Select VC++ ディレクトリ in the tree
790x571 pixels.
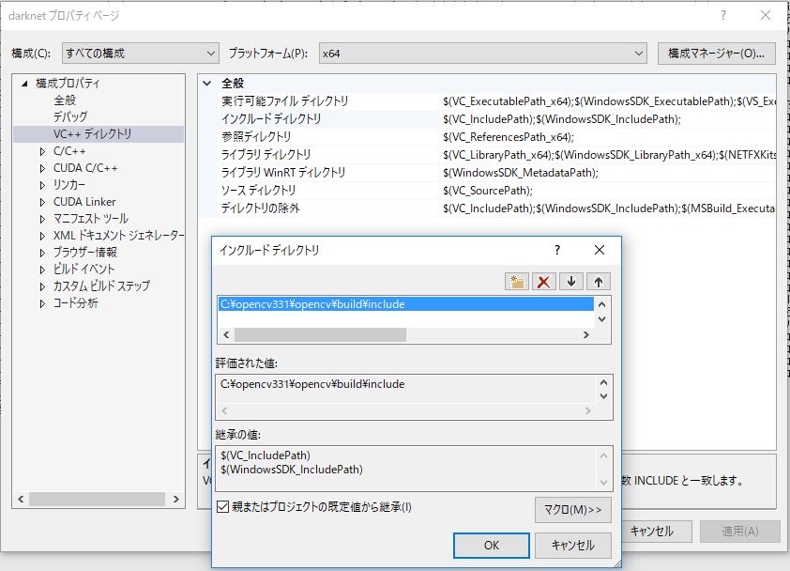[92, 134]
